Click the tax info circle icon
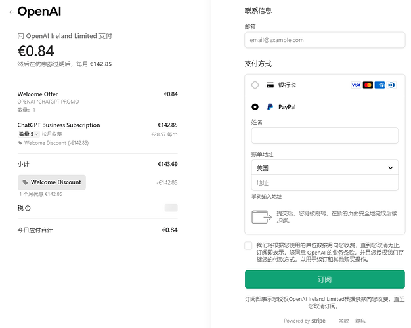 [28, 208]
